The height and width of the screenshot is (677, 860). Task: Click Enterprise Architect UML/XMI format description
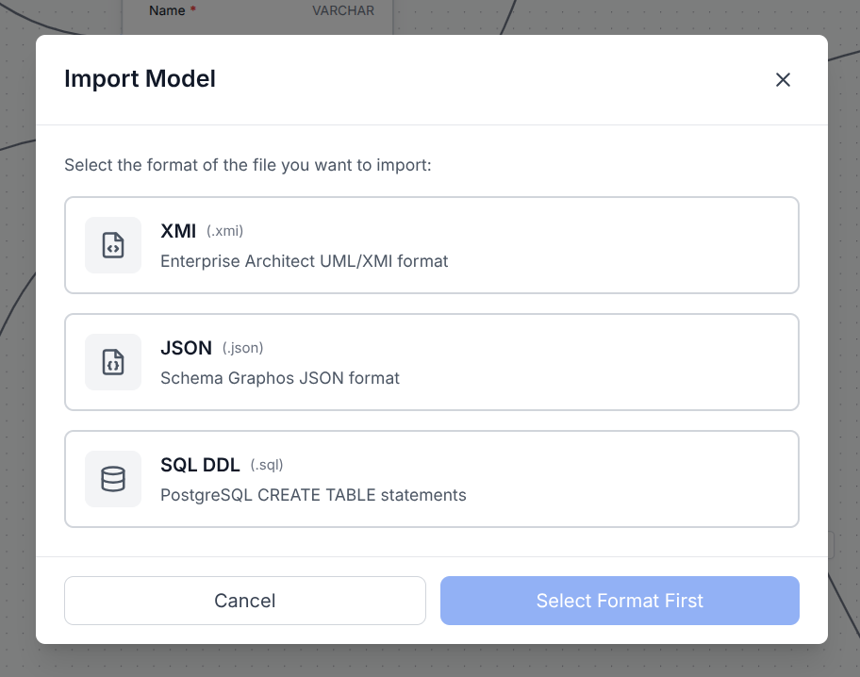tap(304, 261)
